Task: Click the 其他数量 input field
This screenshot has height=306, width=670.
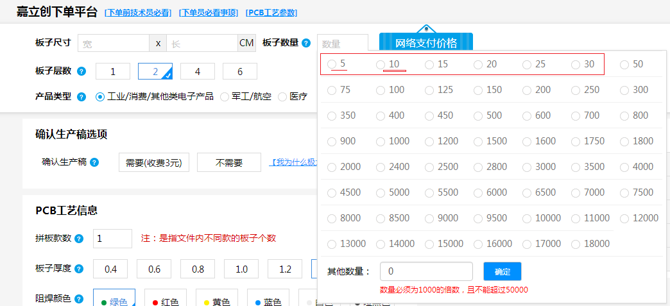Action: [426, 271]
